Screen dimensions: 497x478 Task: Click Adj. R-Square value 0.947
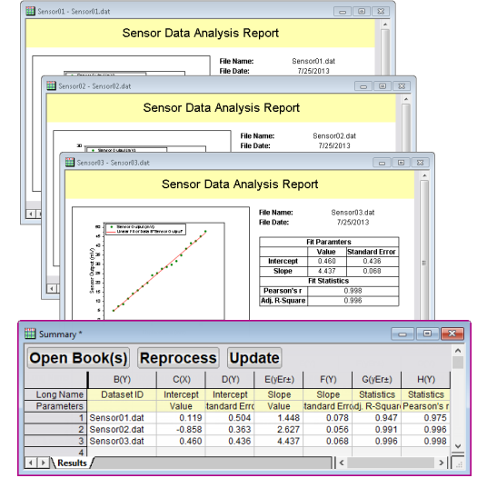376,418
